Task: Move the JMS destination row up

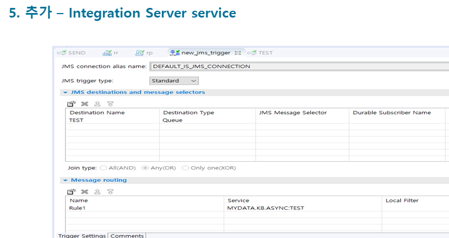Action: coord(97,104)
